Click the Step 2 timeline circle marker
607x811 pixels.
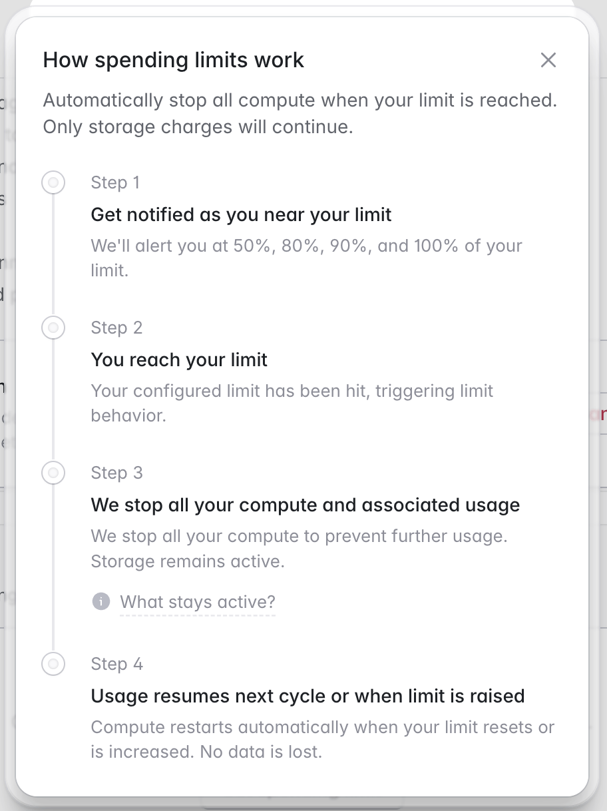[x=53, y=328]
